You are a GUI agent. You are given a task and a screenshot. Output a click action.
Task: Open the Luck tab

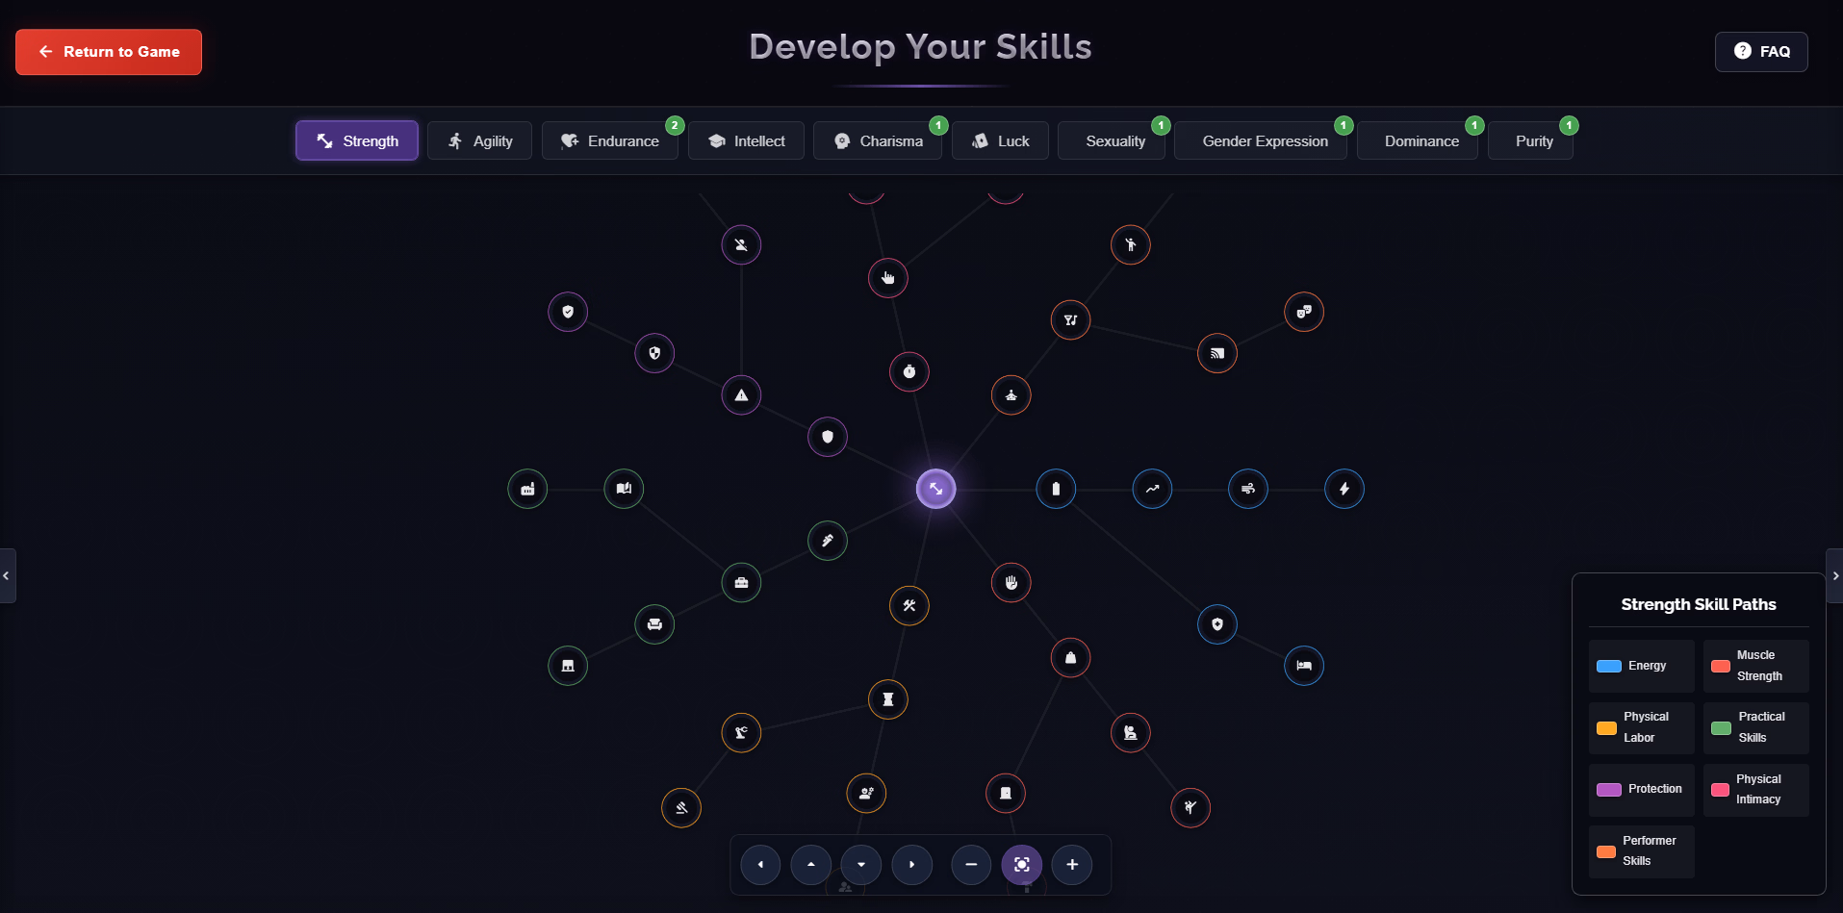pyautogui.click(x=1000, y=140)
